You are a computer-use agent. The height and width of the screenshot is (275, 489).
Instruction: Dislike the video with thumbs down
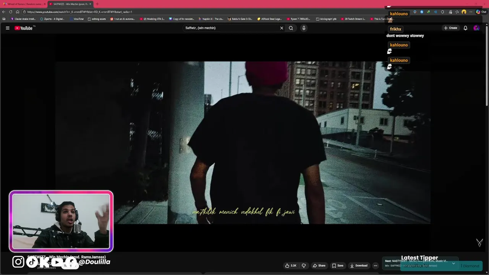[x=304, y=265]
